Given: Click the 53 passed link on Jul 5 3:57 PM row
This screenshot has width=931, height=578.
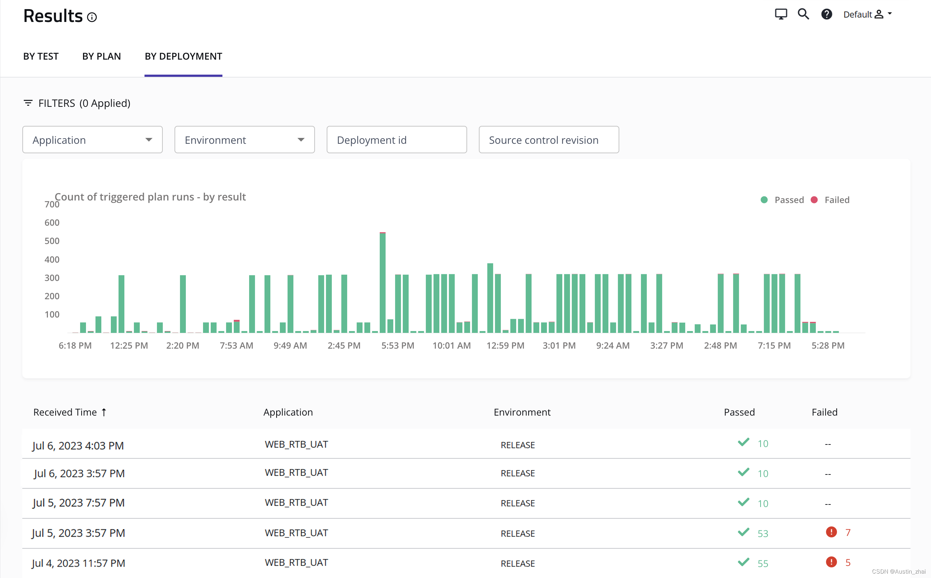Looking at the screenshot, I should (762, 533).
